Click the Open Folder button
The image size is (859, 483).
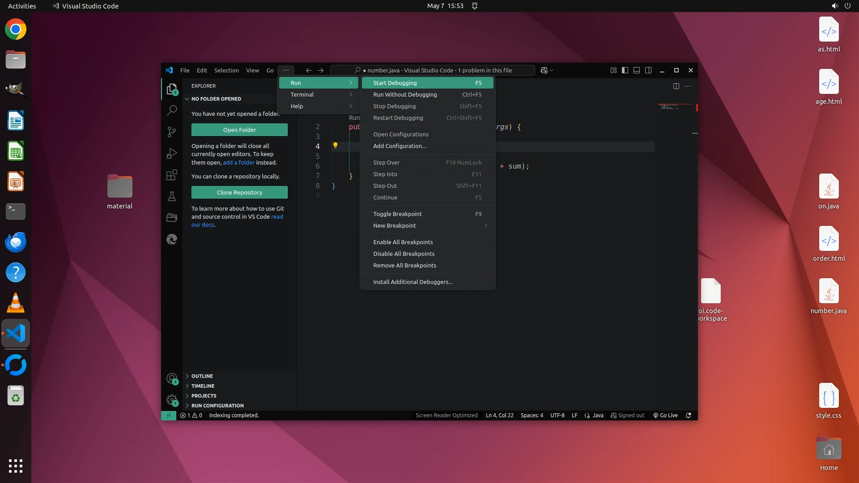pos(239,130)
